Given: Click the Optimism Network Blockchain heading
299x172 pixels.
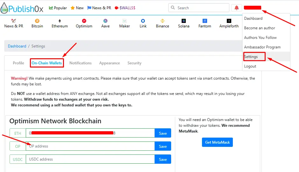Looking at the screenshot, I should [x=55, y=121].
